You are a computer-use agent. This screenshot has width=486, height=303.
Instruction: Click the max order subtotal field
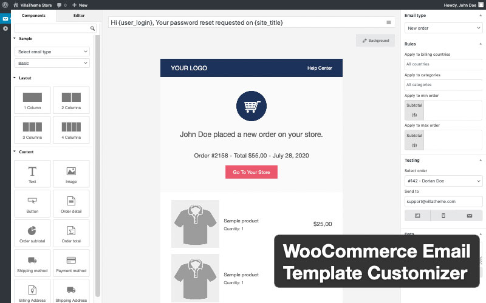pos(453,140)
